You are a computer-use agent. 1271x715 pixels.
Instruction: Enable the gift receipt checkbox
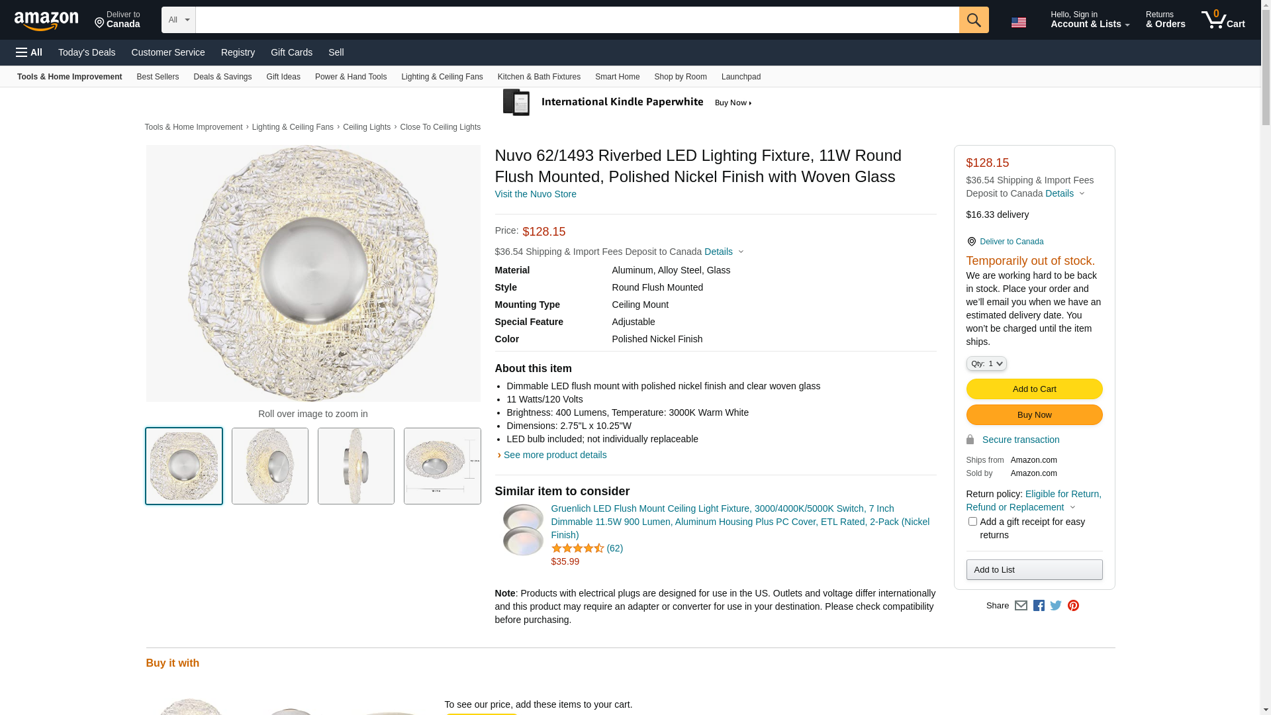[x=972, y=522]
